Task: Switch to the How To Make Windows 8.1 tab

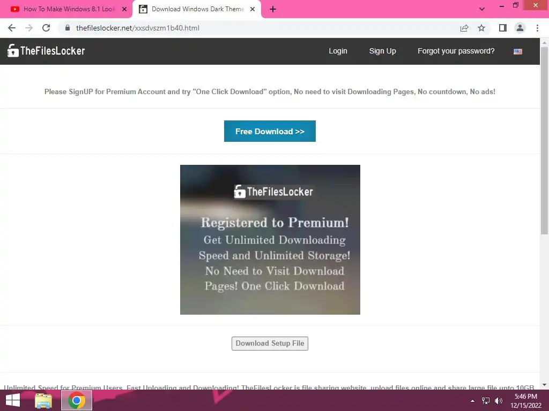Action: tap(66, 9)
